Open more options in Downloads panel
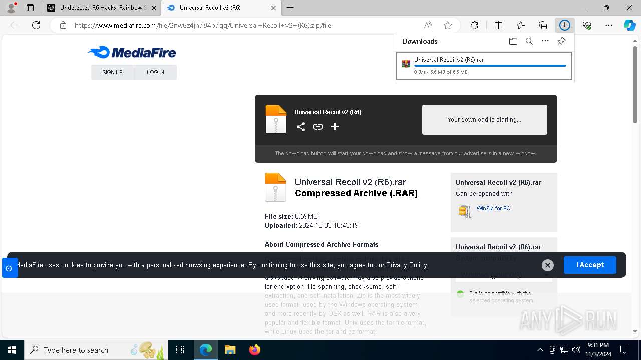The image size is (641, 360). click(x=545, y=41)
